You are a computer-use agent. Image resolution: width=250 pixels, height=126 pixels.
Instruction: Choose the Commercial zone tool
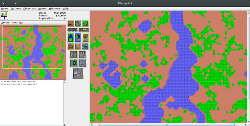pyautogui.click(x=78, y=38)
